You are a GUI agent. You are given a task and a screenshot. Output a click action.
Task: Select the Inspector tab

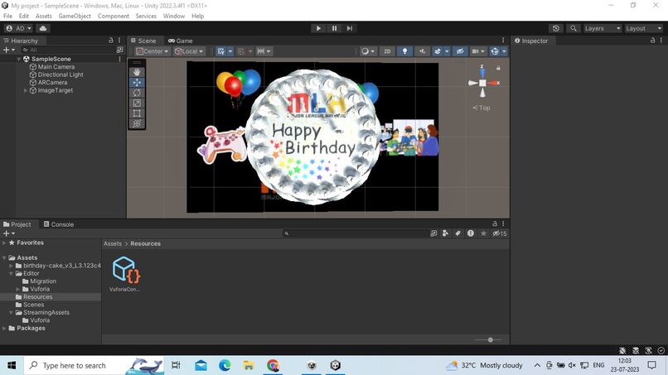[531, 41]
